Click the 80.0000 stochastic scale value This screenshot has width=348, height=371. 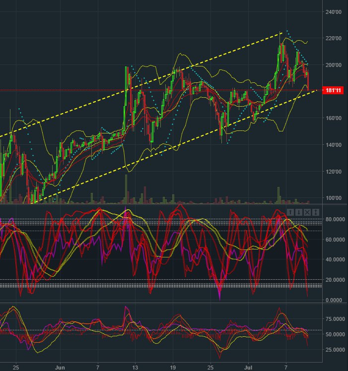point(335,219)
